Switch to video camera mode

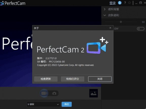click(x=44, y=93)
